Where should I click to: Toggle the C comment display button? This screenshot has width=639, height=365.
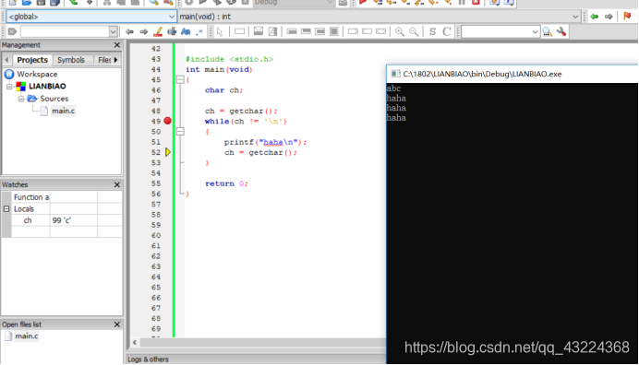(x=447, y=31)
